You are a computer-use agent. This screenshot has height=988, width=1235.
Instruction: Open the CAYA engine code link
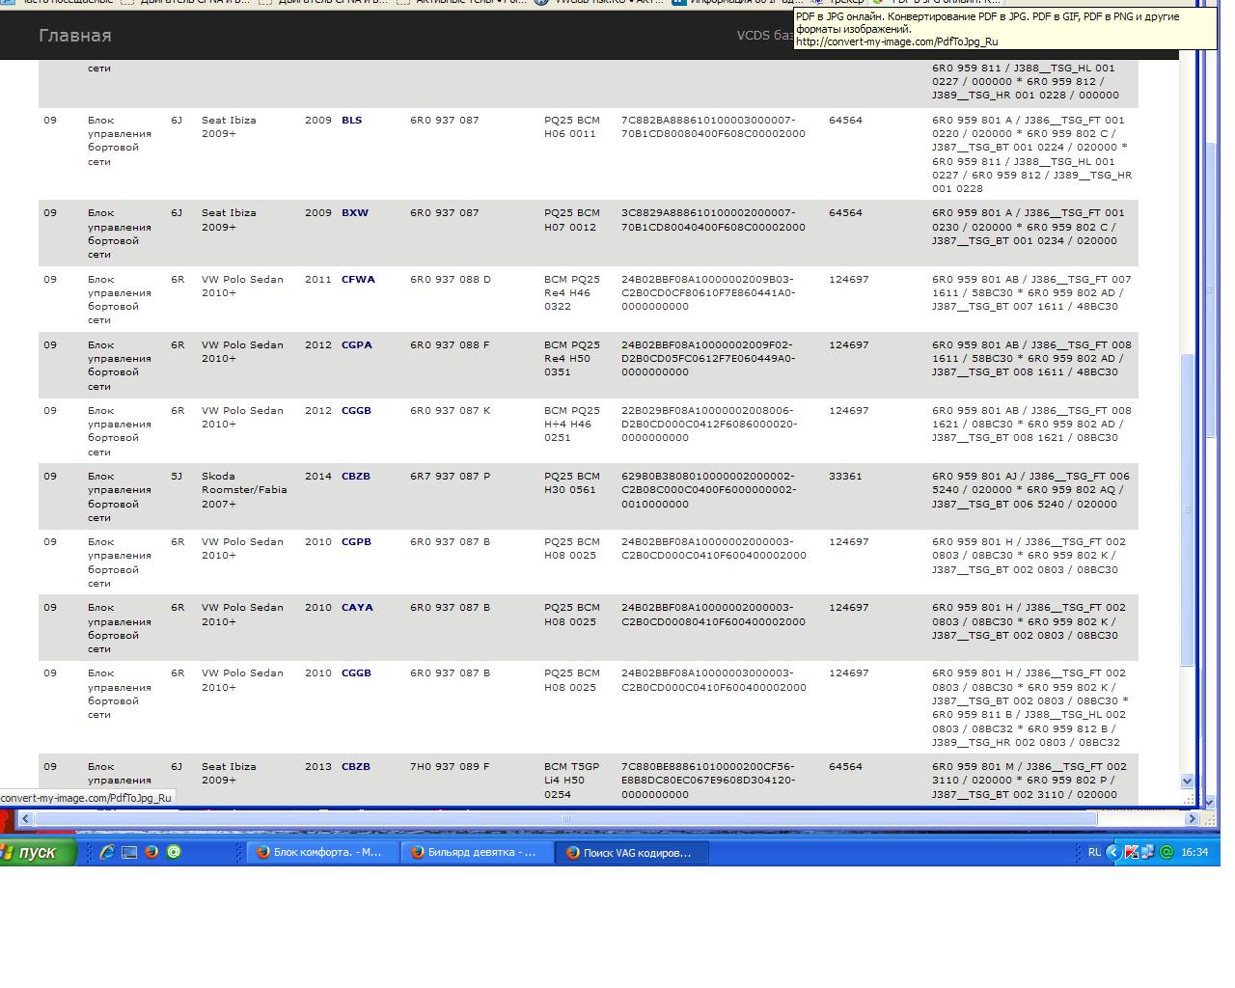tap(357, 608)
